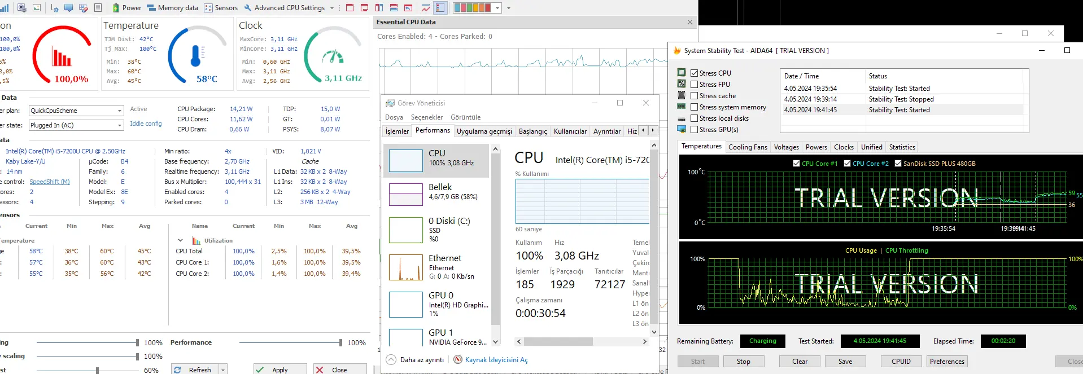The height and width of the screenshot is (374, 1083).
Task: Click the Refresh button
Action: (195, 369)
